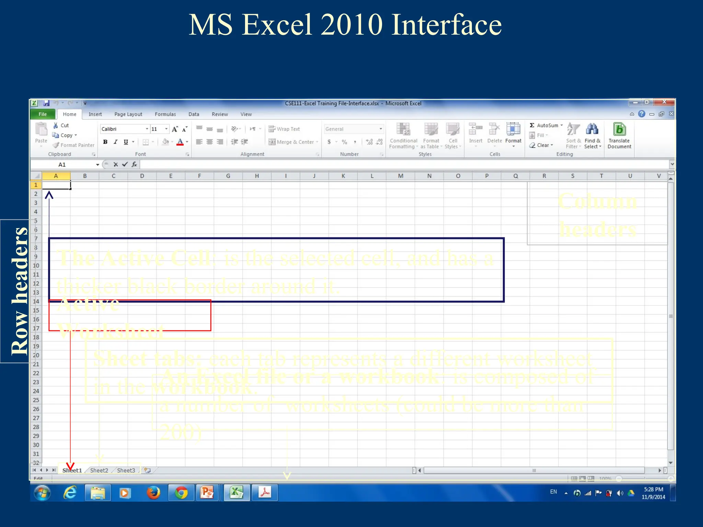Screen dimensions: 703x527
Task: Click Cell Styles button
Action: coord(453,136)
